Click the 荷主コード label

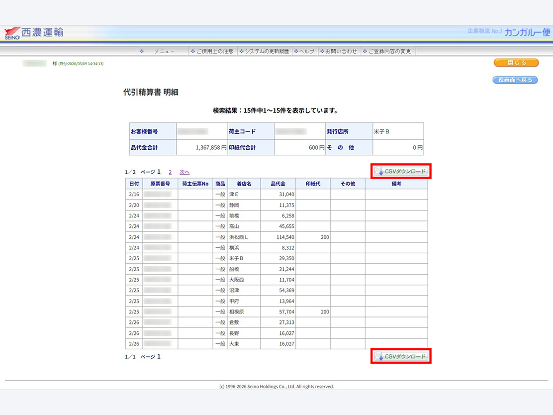(x=242, y=131)
